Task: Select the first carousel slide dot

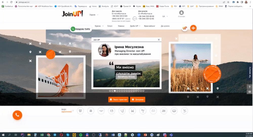Action: [110, 91]
